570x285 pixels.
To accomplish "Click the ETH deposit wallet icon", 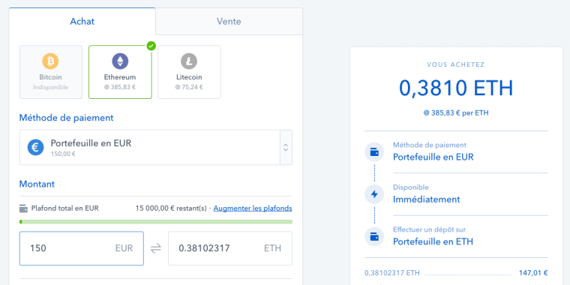I will [x=374, y=237].
